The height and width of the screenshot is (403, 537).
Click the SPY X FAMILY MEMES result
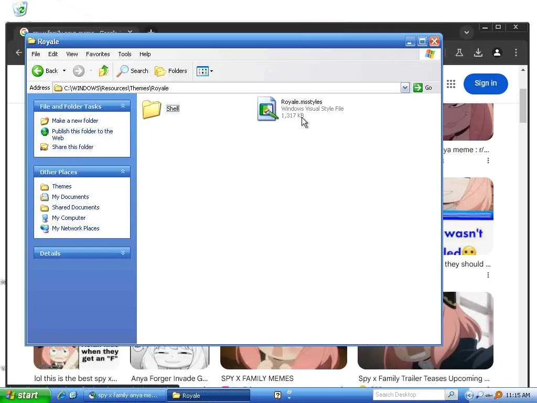(x=257, y=378)
